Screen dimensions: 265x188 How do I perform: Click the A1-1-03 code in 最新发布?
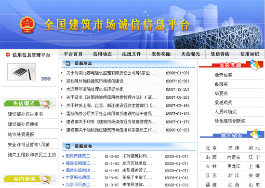point(112,171)
